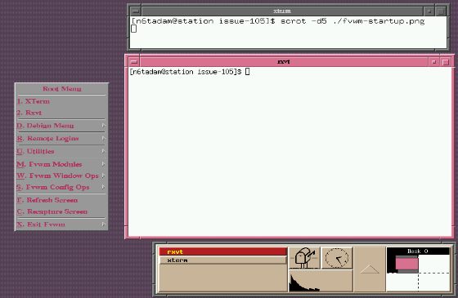458x298 pixels.
Task: Open the Fvwm Modules submenu
Action: pyautogui.click(x=61, y=164)
